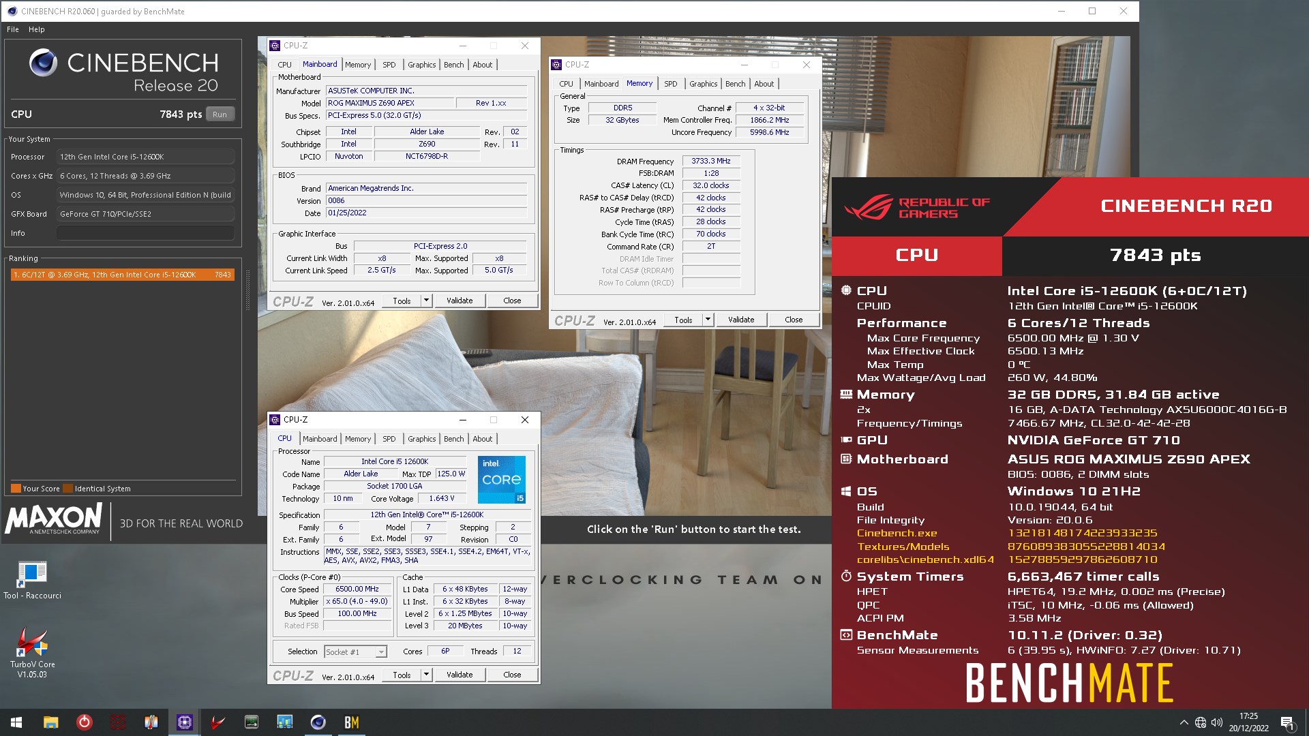Open Mainboard tab in the Memory CPU-Z window
1309x736 pixels.
click(x=601, y=84)
